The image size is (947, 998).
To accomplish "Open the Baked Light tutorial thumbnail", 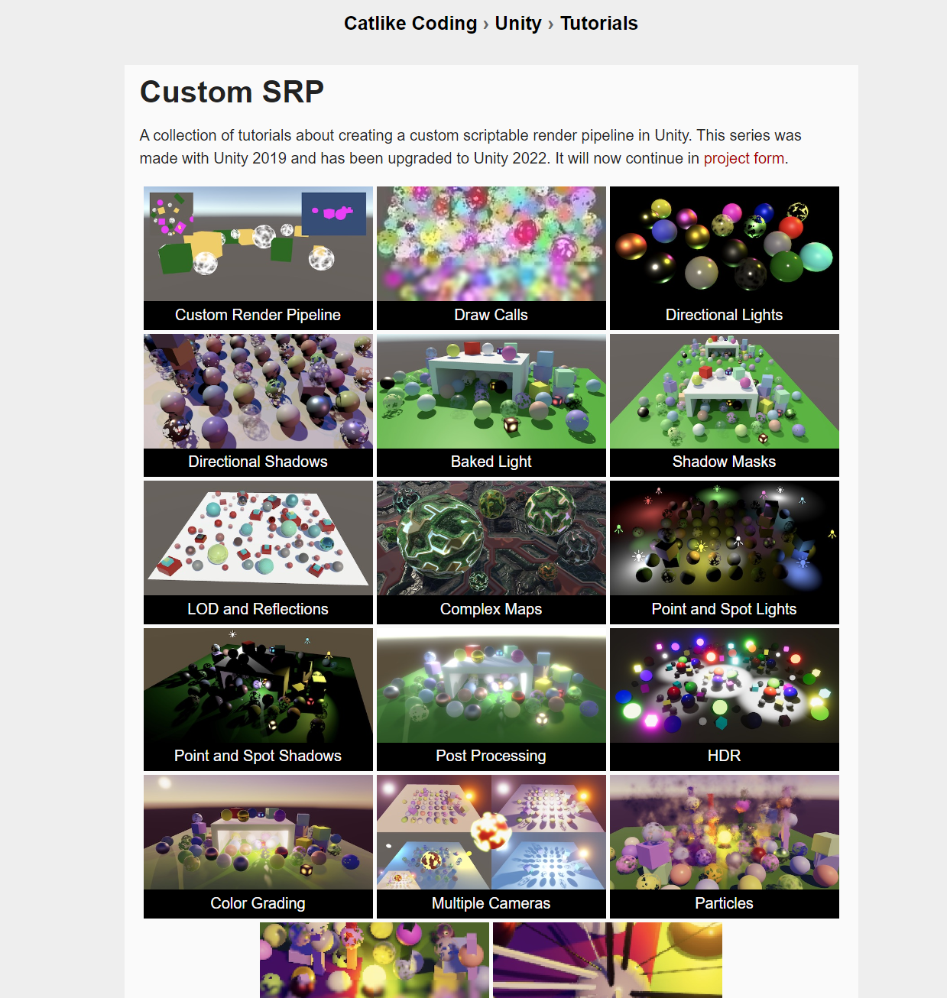I will [x=491, y=405].
